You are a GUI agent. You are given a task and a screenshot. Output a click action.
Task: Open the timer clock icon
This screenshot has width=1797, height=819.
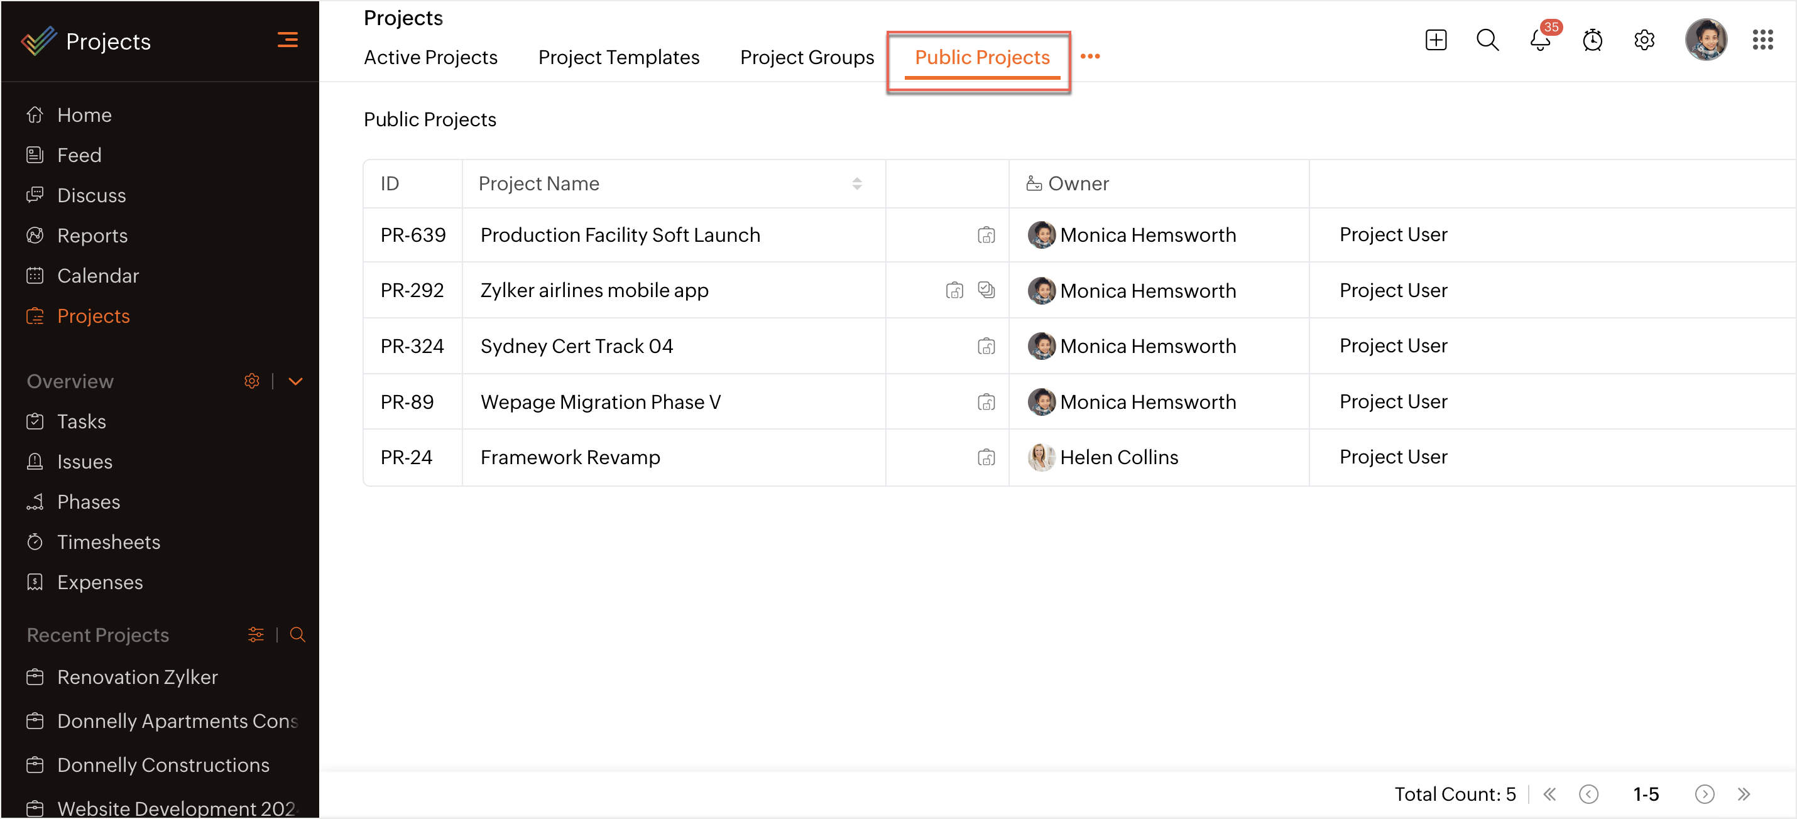(x=1592, y=40)
